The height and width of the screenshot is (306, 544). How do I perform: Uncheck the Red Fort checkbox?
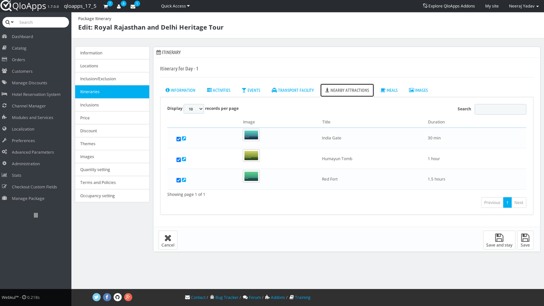tap(179, 180)
